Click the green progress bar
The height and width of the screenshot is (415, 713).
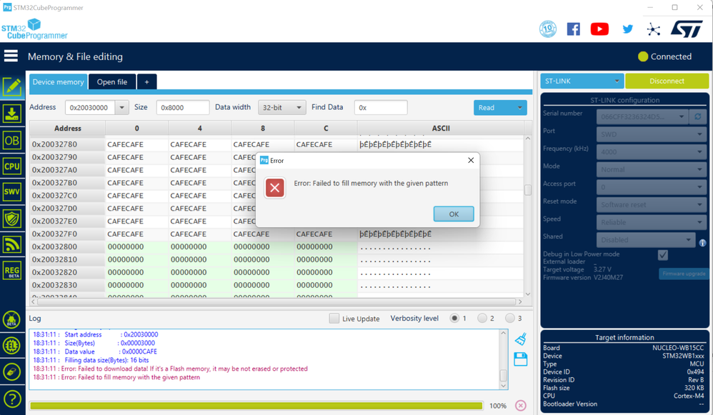pos(256,406)
